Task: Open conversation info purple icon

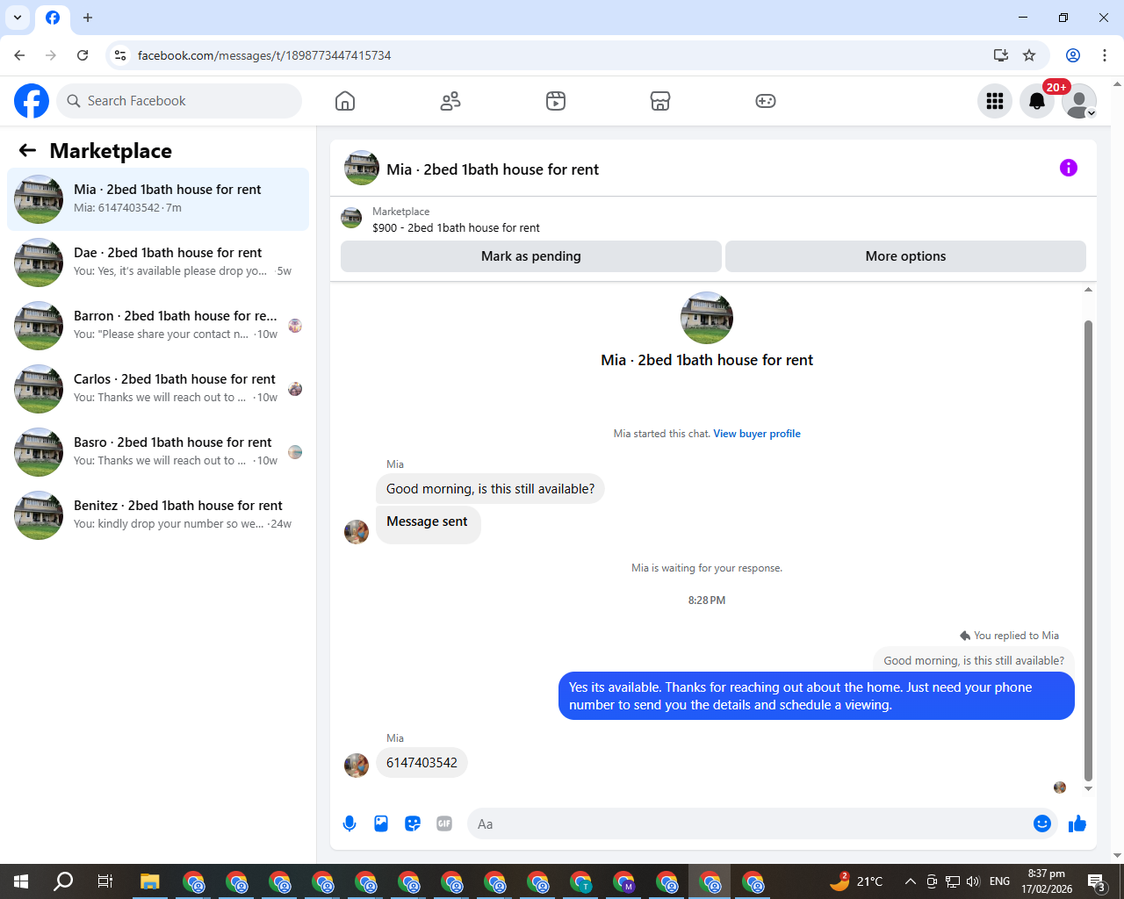Action: point(1069,168)
